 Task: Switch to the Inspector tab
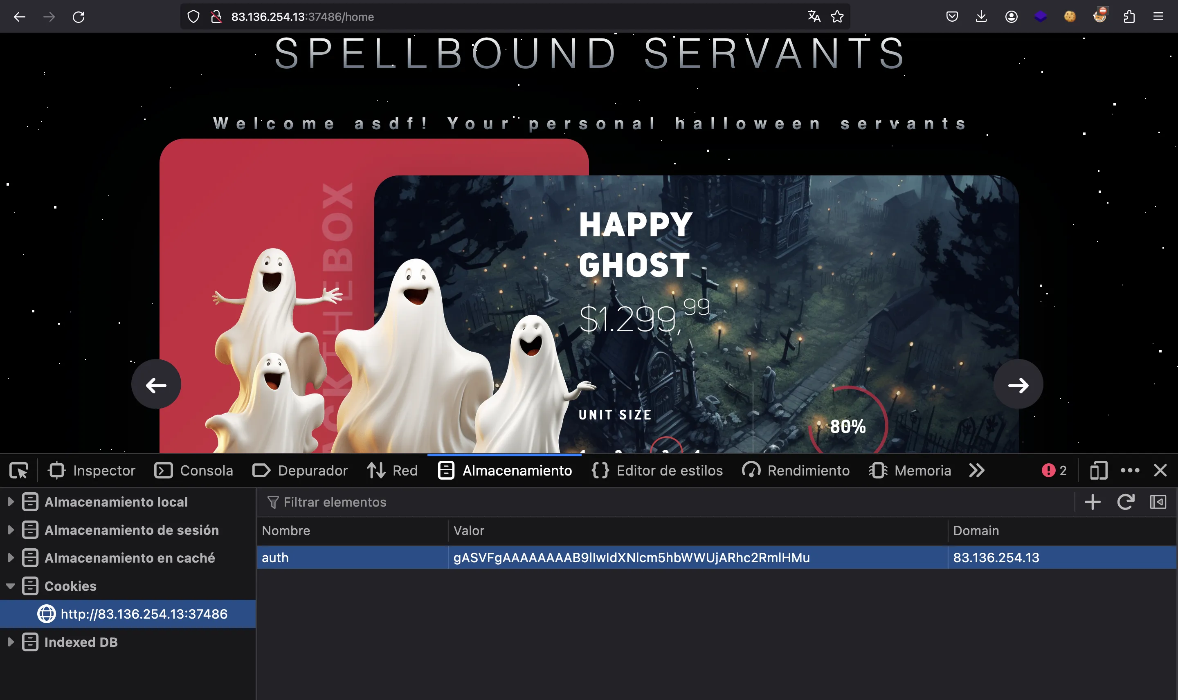point(92,470)
